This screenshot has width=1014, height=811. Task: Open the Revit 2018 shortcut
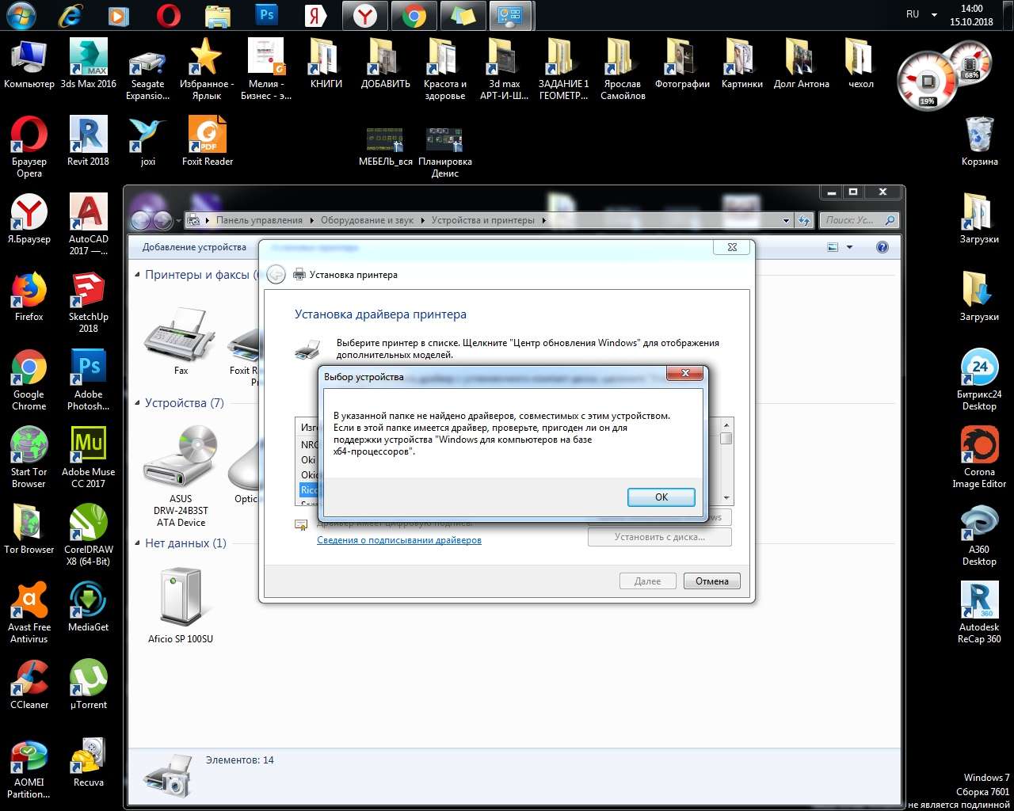click(89, 142)
